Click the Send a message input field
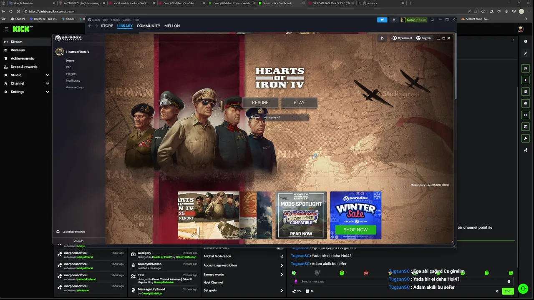Viewport: 534px width, 300px height. click(x=403, y=282)
